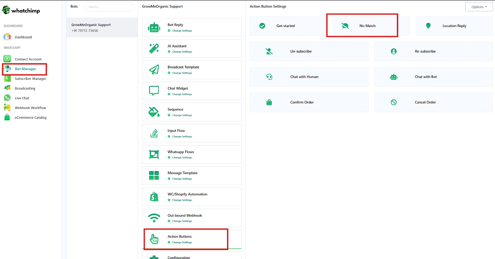Click the Whatsapp Flows icon
The height and width of the screenshot is (259, 495).
[x=154, y=154]
